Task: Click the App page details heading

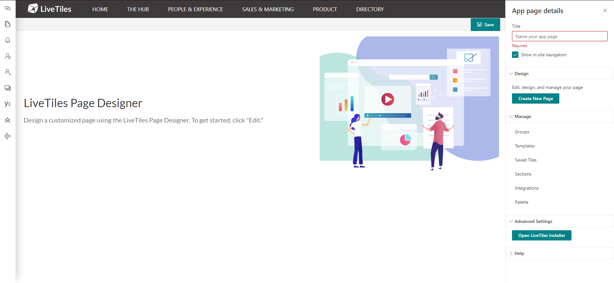Action: pos(538,11)
